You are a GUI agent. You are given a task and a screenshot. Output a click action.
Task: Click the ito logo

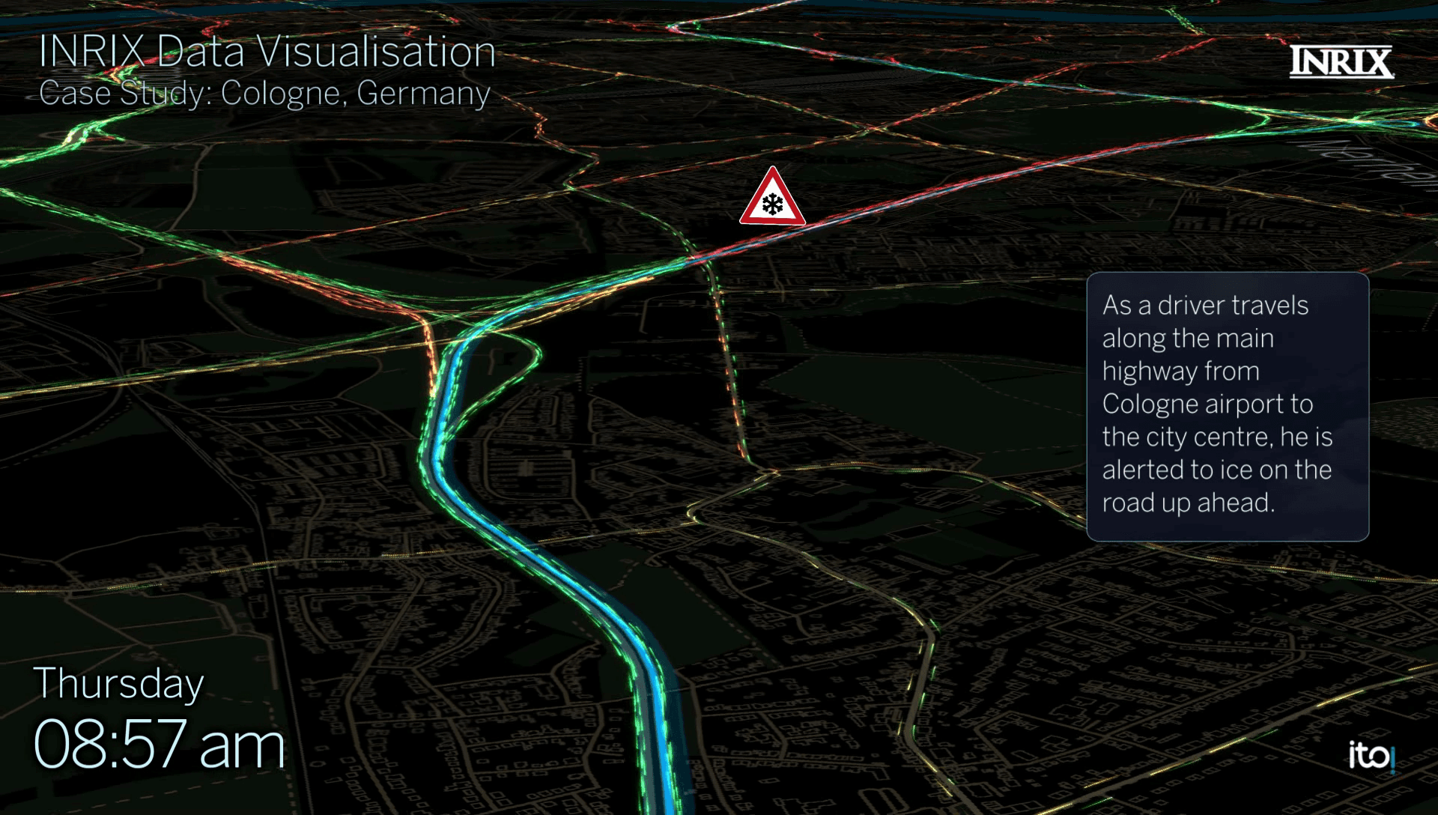1371,755
